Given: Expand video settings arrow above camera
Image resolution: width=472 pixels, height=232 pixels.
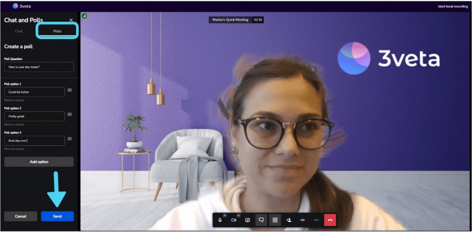Looking at the screenshot, I should coord(238,215).
